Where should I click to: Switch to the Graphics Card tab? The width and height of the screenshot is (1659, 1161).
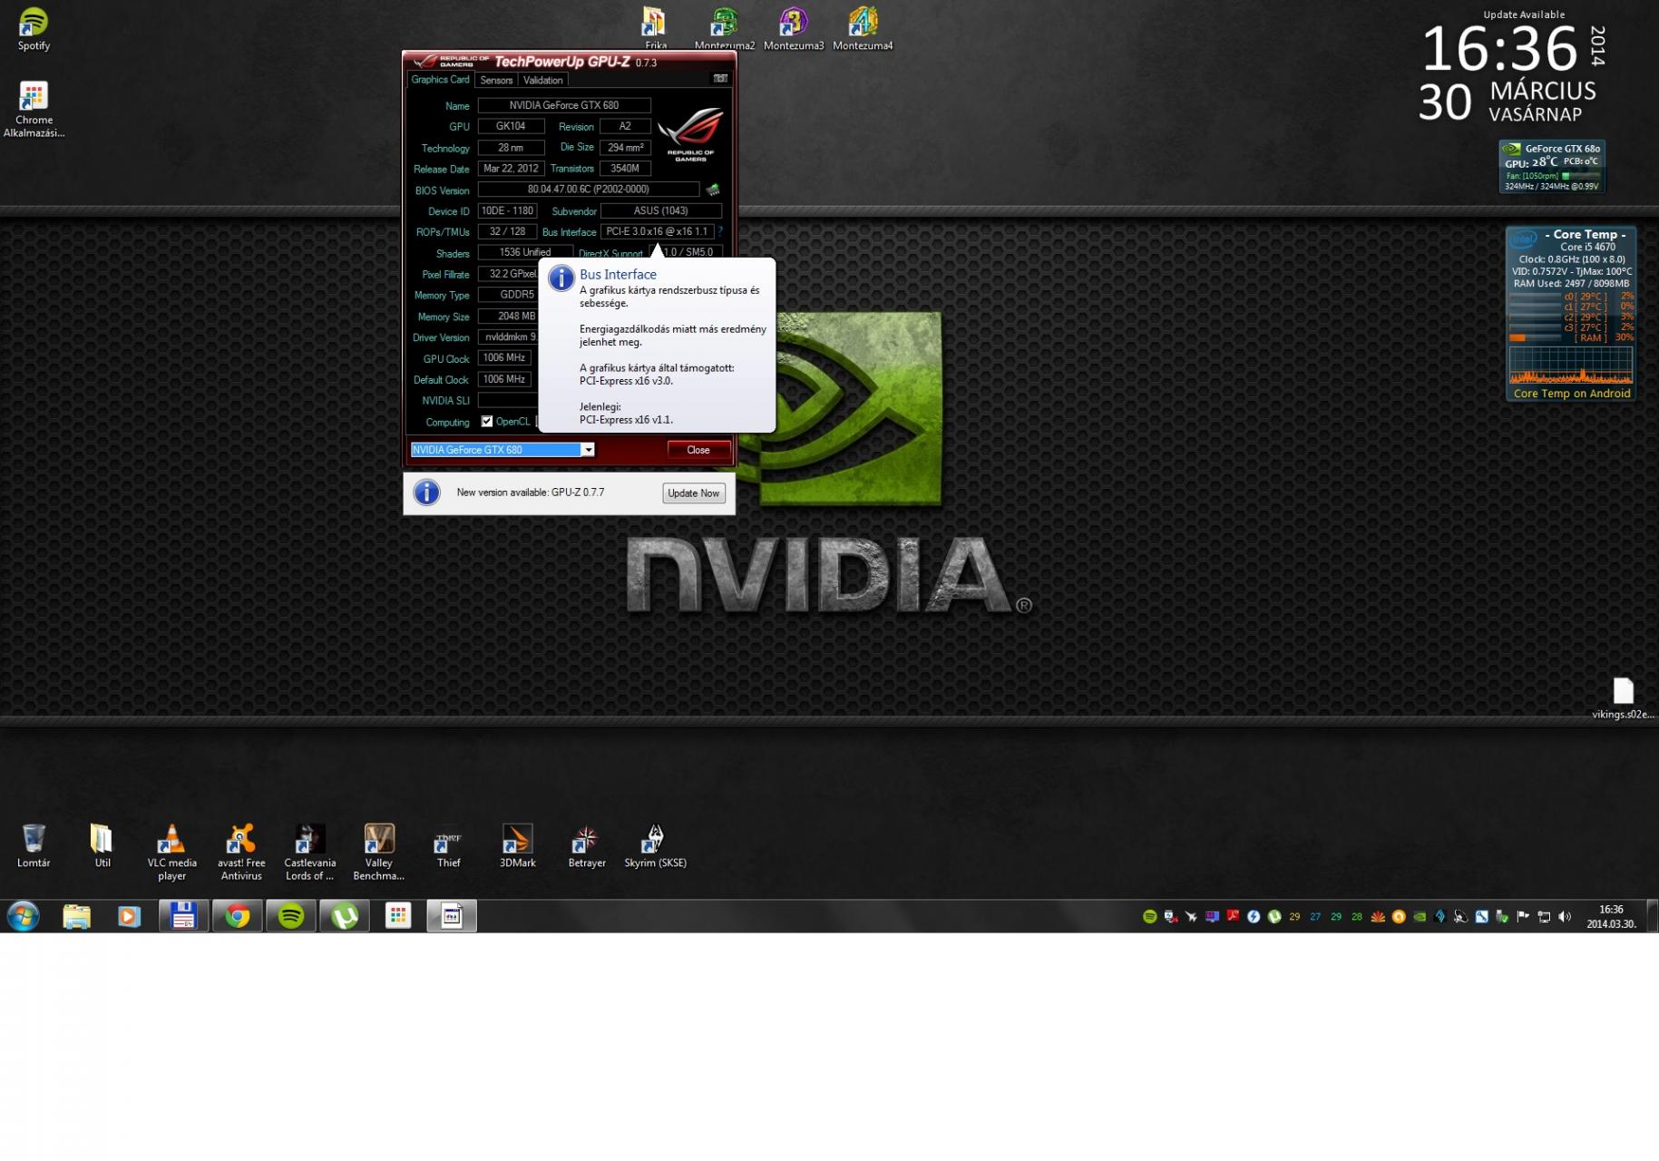[440, 79]
